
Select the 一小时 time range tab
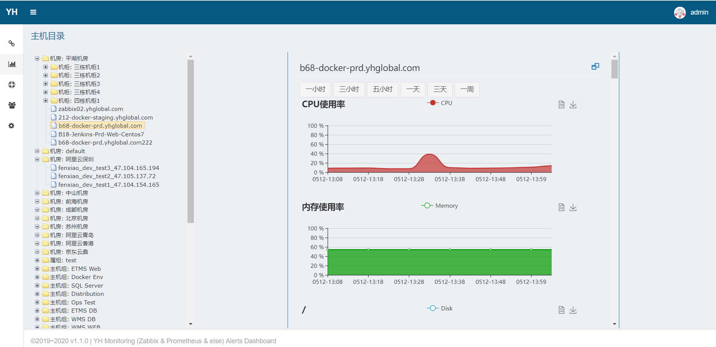[315, 89]
